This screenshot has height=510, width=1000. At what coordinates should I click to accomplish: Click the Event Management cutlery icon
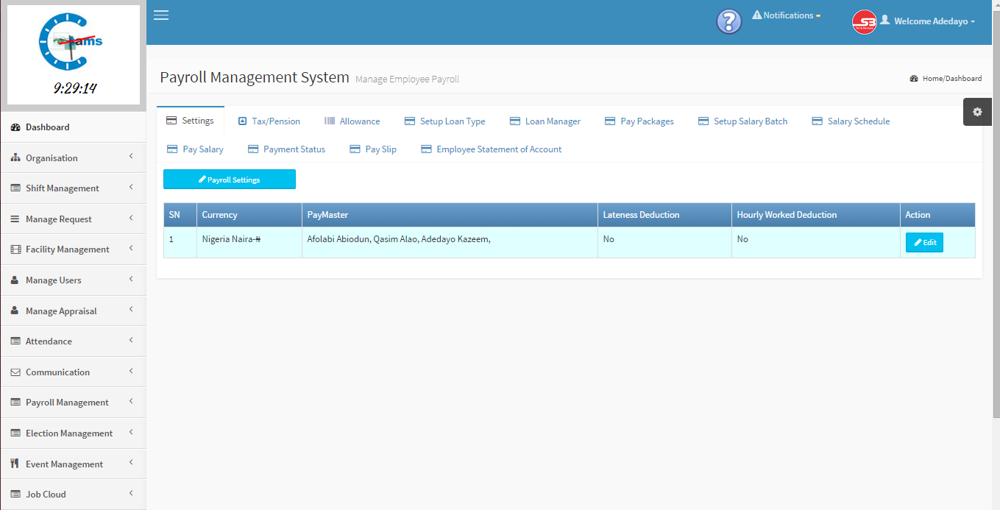coord(15,464)
